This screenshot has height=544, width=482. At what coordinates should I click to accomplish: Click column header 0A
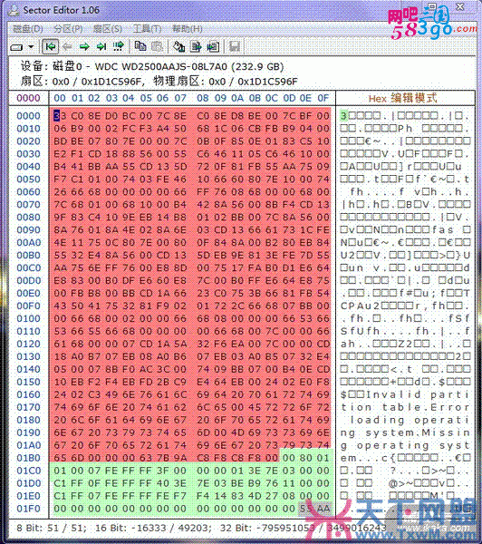point(237,98)
